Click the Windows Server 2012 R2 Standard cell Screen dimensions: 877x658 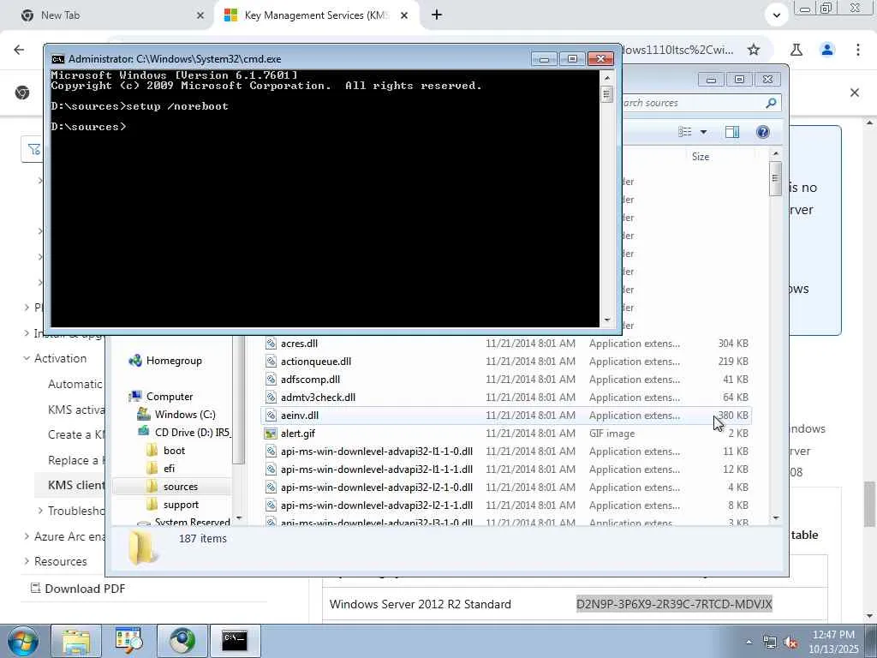coord(420,604)
